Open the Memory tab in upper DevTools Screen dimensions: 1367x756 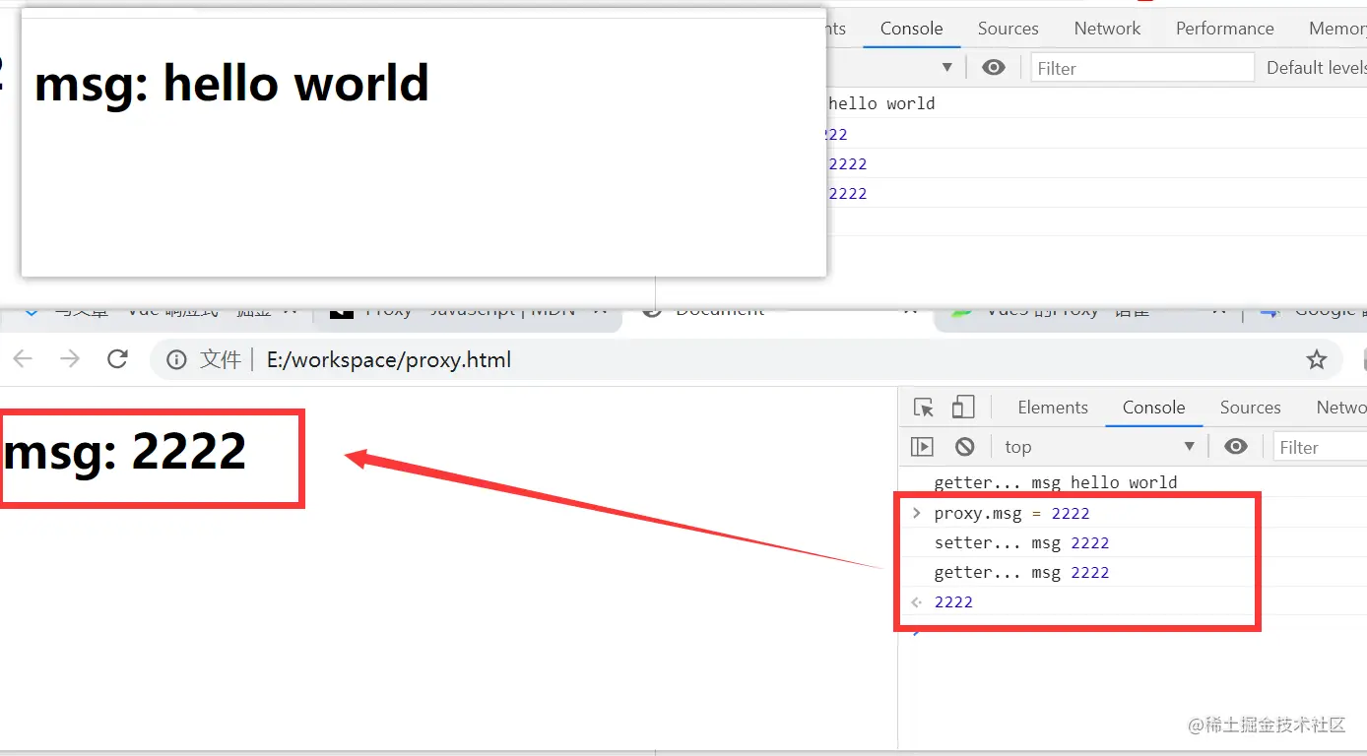click(1336, 29)
